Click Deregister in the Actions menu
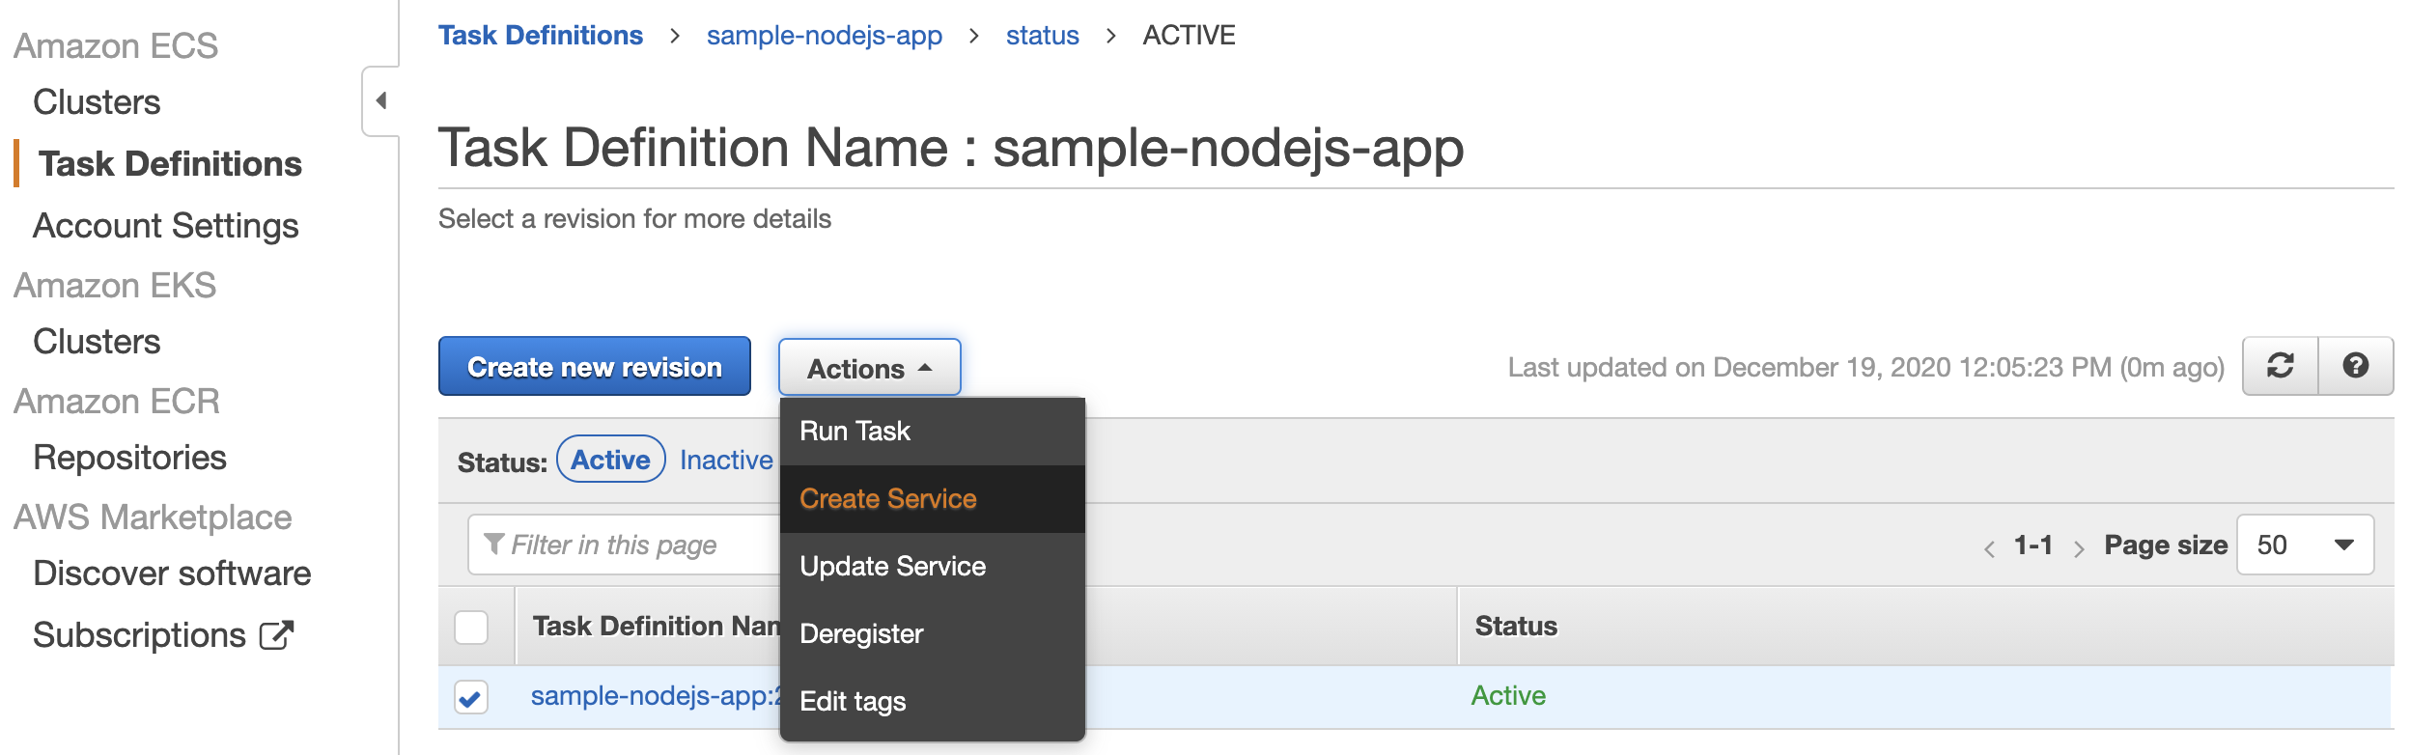2410x755 pixels. point(861,634)
